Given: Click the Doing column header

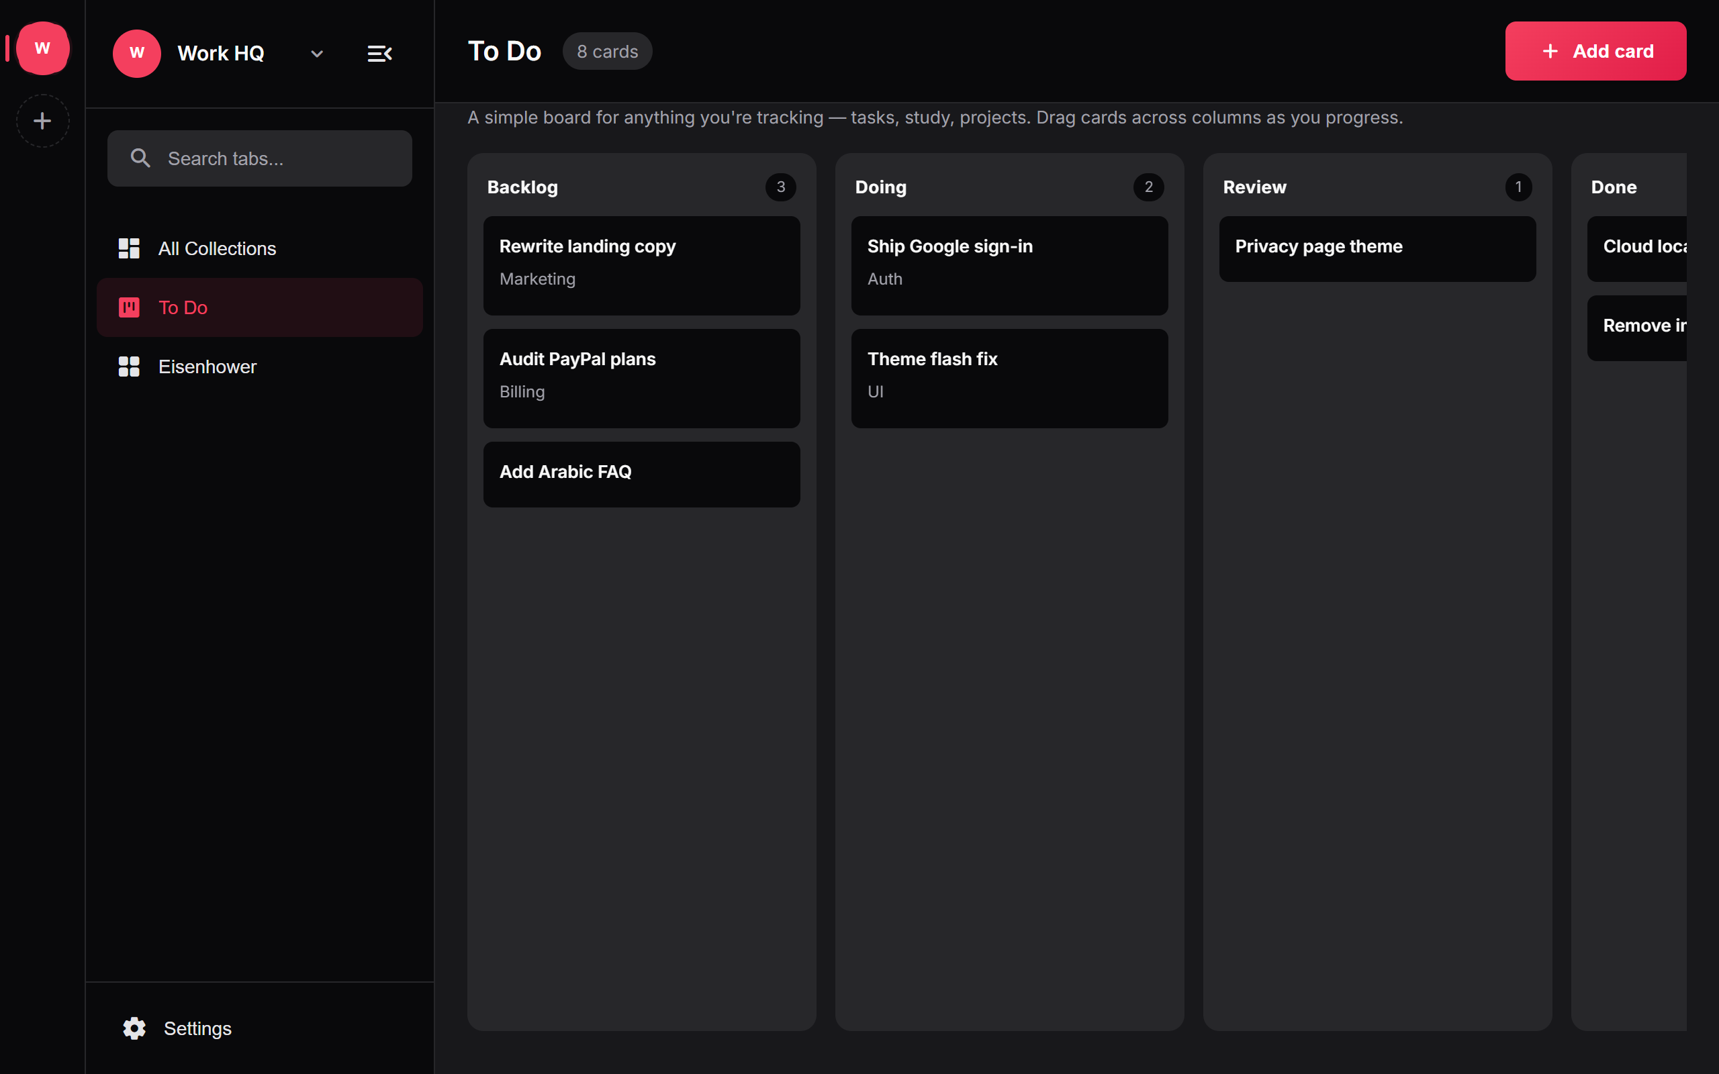Looking at the screenshot, I should [x=881, y=187].
